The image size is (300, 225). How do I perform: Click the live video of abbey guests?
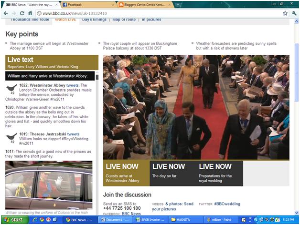click(x=196, y=107)
